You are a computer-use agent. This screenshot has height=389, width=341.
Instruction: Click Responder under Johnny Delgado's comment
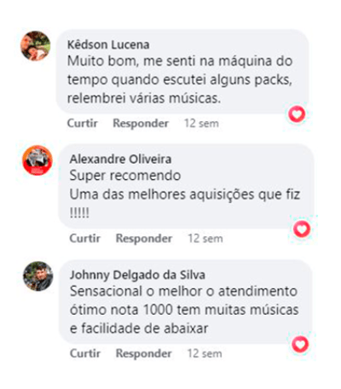coord(143,354)
